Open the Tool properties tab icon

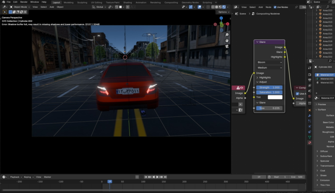[310, 68]
